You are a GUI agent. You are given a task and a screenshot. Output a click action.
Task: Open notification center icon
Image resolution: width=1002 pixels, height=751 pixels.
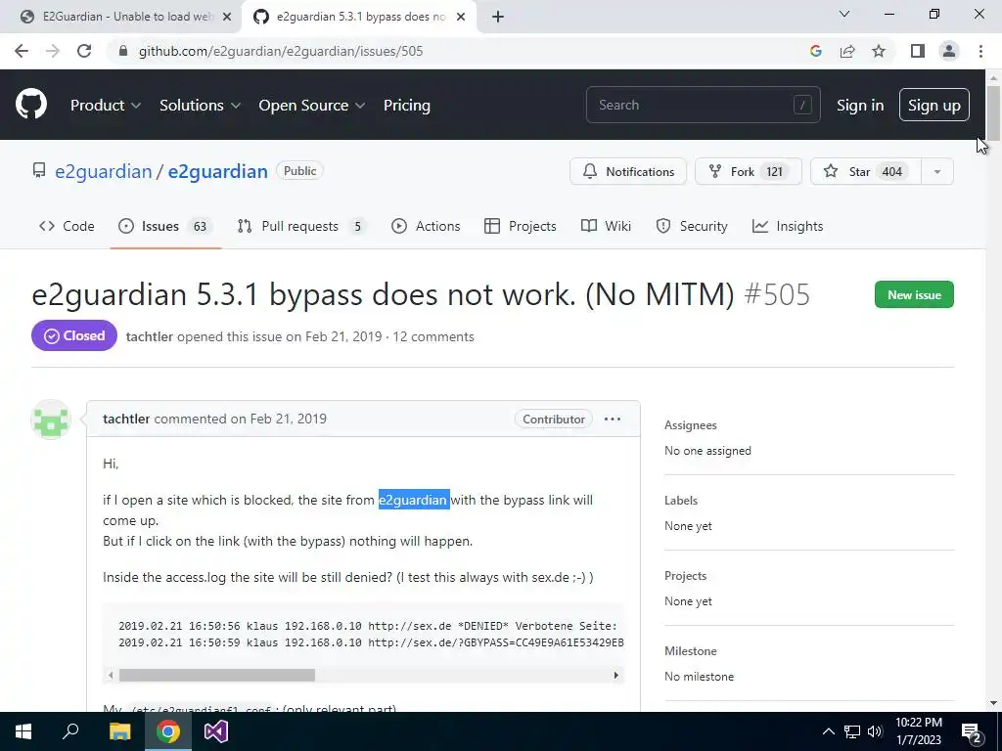pyautogui.click(x=972, y=733)
